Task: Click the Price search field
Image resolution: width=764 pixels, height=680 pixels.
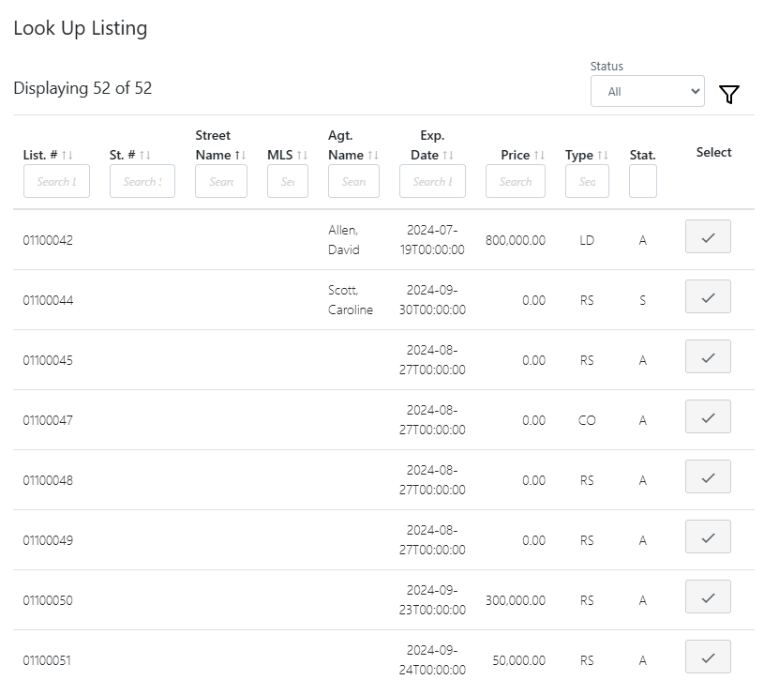Action: click(x=515, y=181)
